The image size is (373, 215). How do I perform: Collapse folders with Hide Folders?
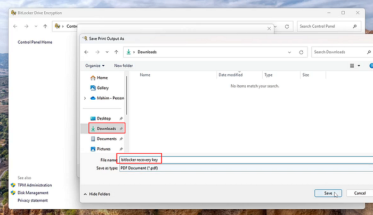pyautogui.click(x=97, y=194)
